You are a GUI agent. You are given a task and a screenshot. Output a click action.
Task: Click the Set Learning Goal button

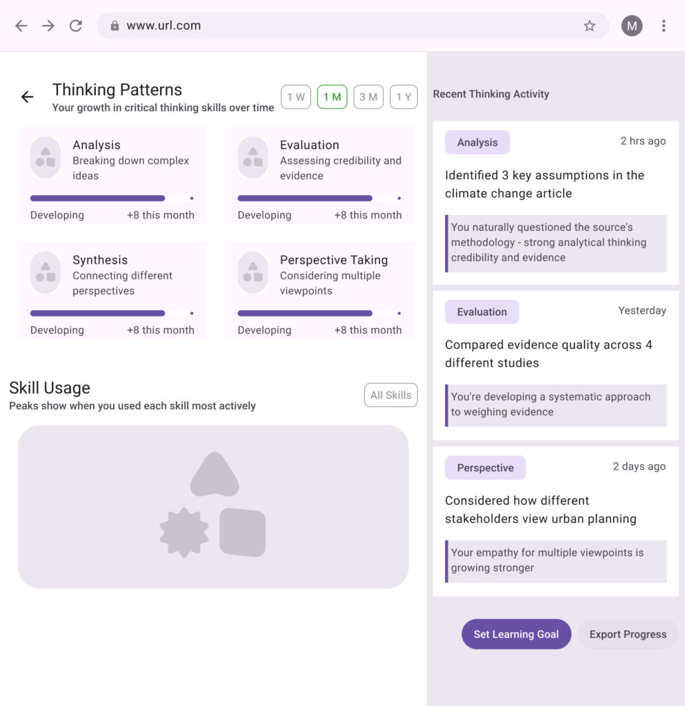[x=516, y=634]
